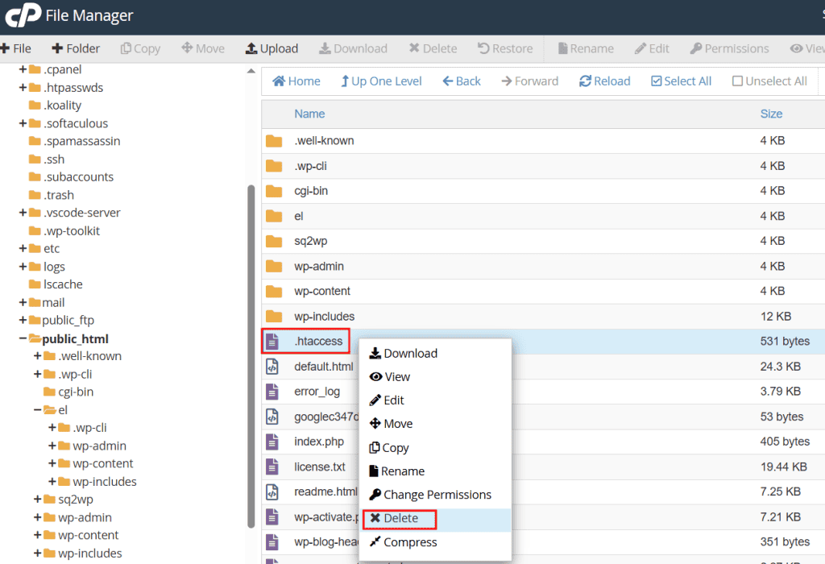Choose Edit in context menu
The width and height of the screenshot is (825, 564).
click(x=387, y=400)
